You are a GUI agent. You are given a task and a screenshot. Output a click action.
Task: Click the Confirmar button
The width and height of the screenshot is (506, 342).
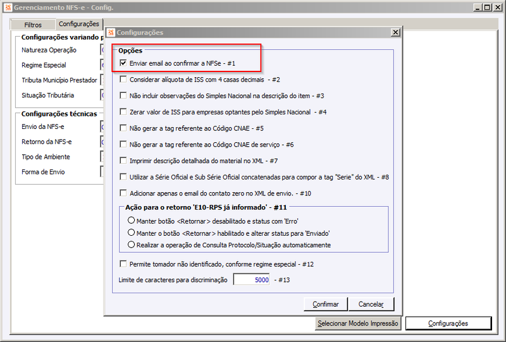[326, 304]
